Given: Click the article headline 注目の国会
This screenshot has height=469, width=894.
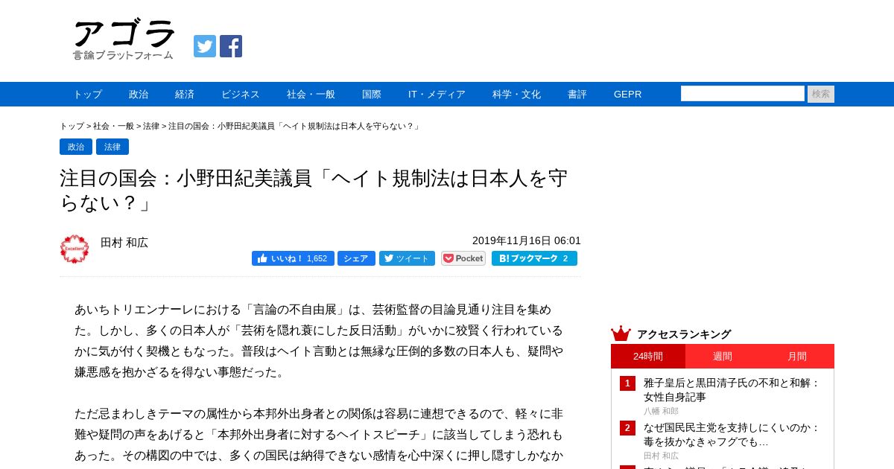Looking at the screenshot, I should (314, 190).
